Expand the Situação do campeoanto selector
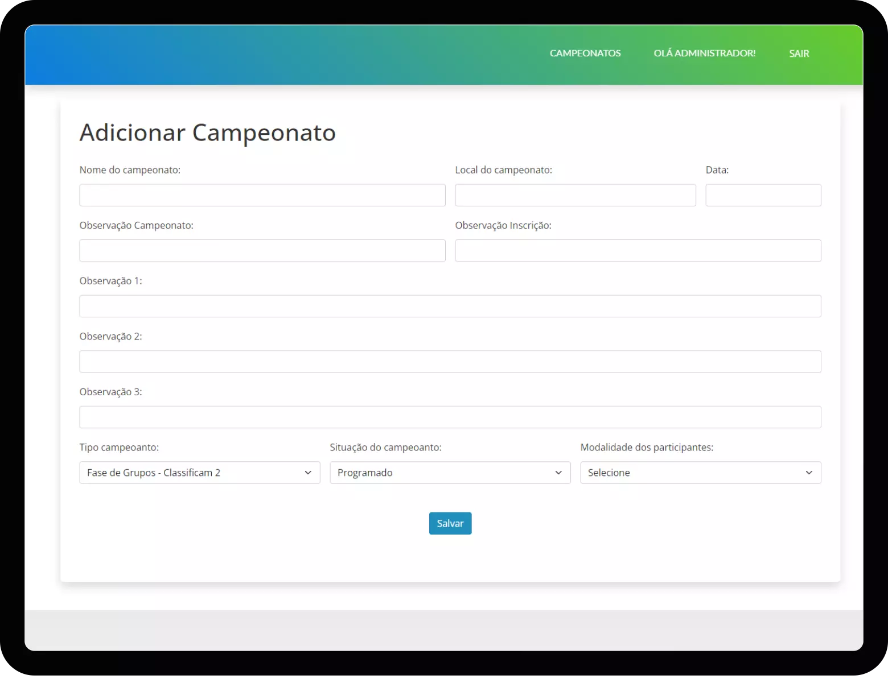The image size is (888, 679). point(449,473)
